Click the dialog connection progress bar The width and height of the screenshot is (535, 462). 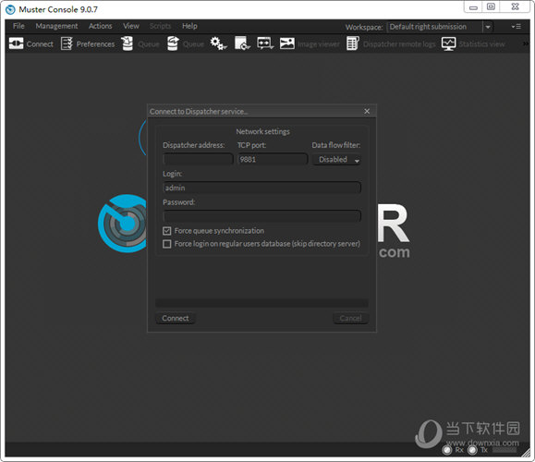(261, 303)
